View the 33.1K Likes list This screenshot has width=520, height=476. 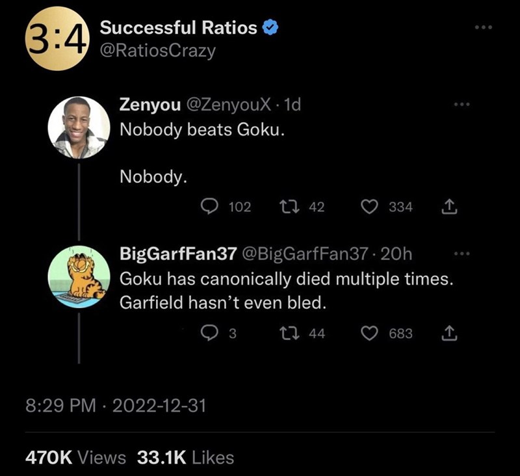tap(186, 457)
